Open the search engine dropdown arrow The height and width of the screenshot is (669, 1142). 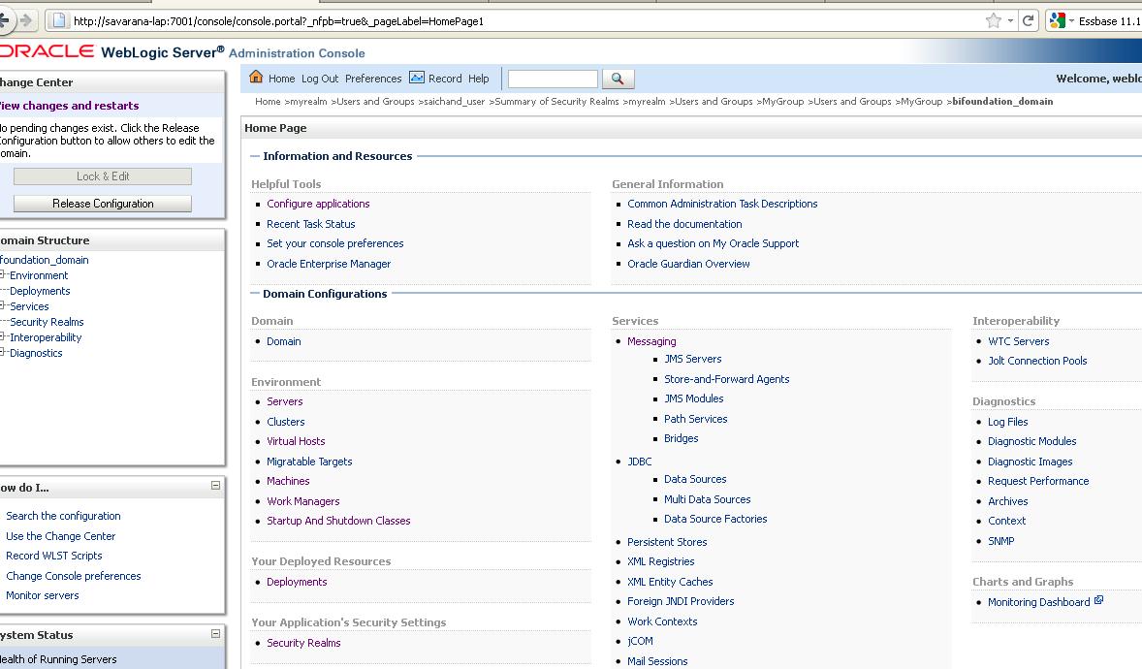coord(1071,21)
